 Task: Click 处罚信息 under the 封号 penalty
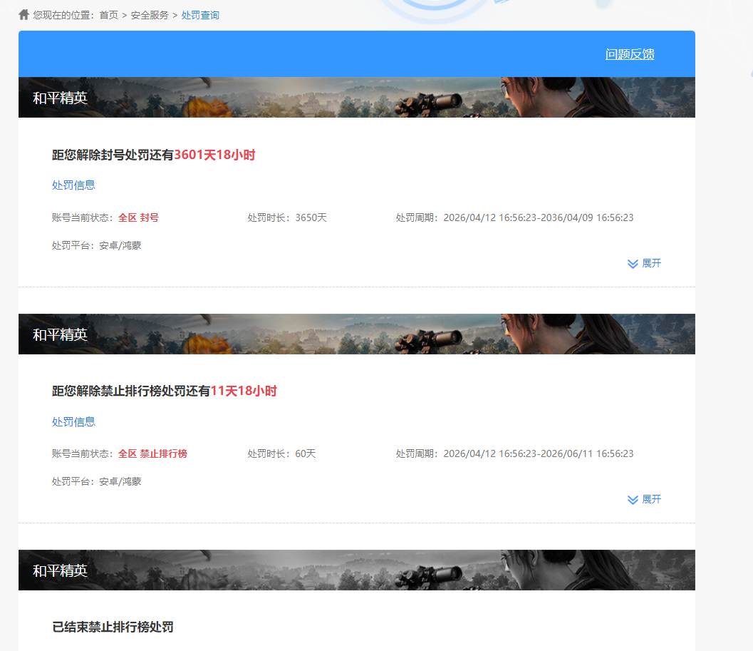tap(73, 185)
